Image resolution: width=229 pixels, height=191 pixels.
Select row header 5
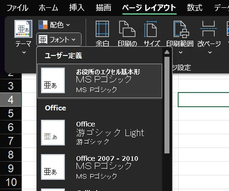tap(11, 114)
